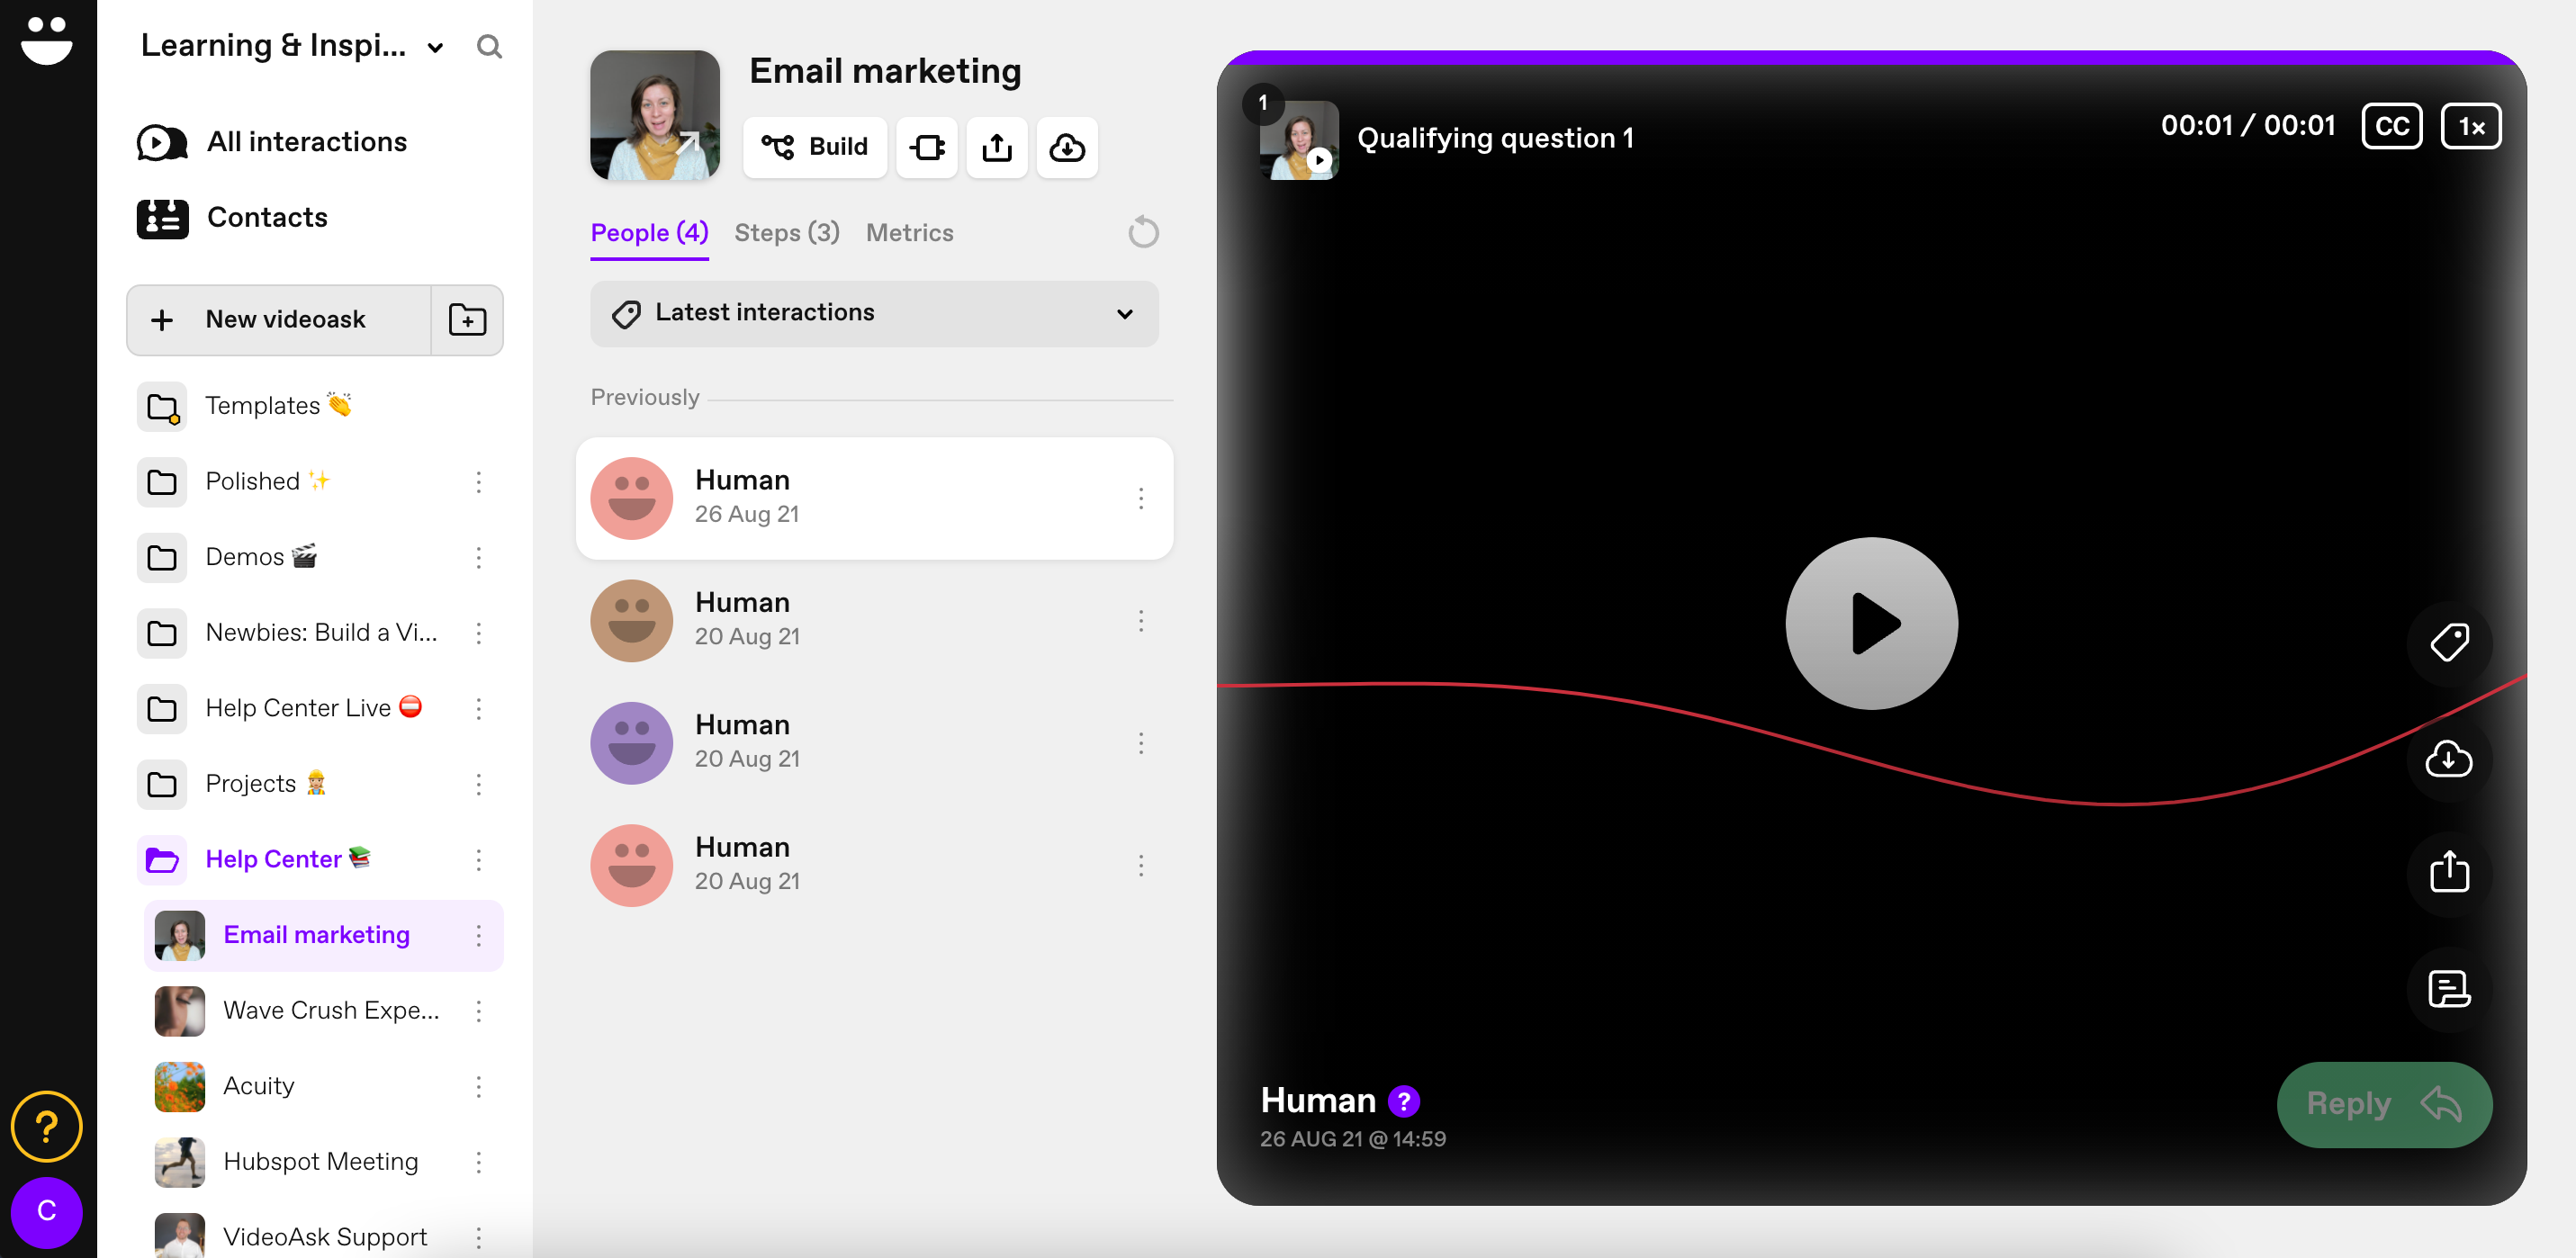The height and width of the screenshot is (1258, 2576).
Task: Open options for Acuity item
Action: 478,1087
